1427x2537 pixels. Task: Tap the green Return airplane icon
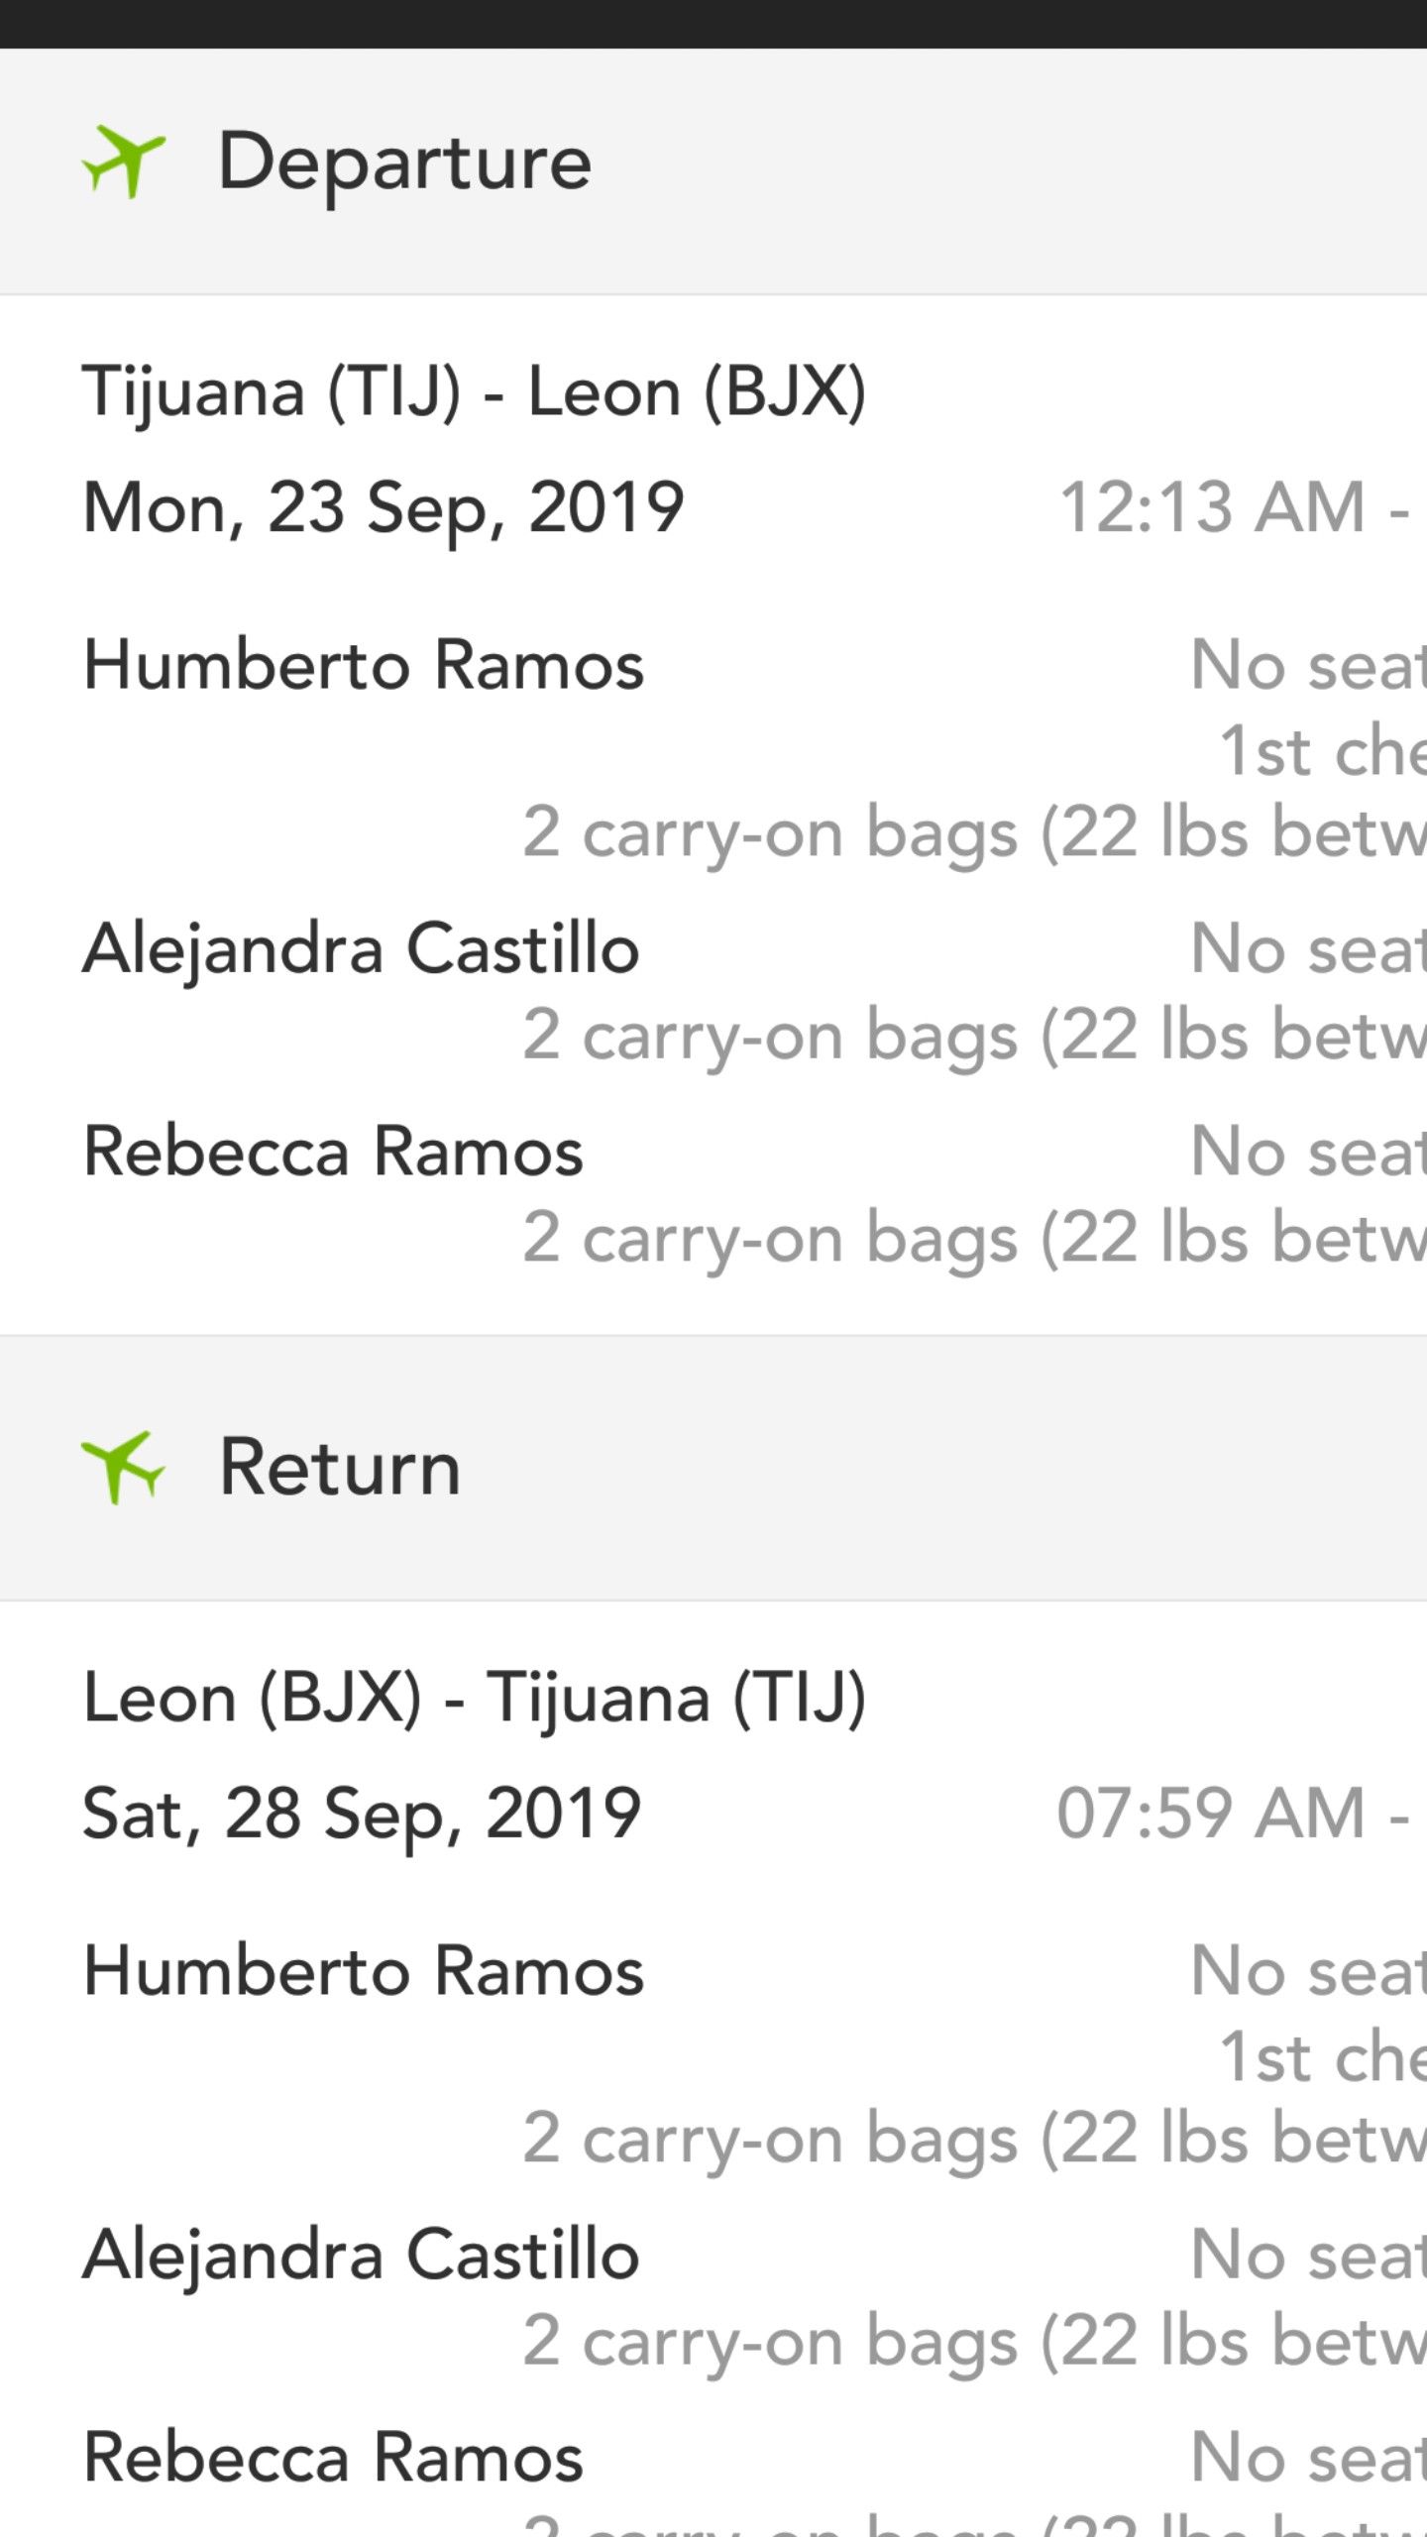point(123,1467)
